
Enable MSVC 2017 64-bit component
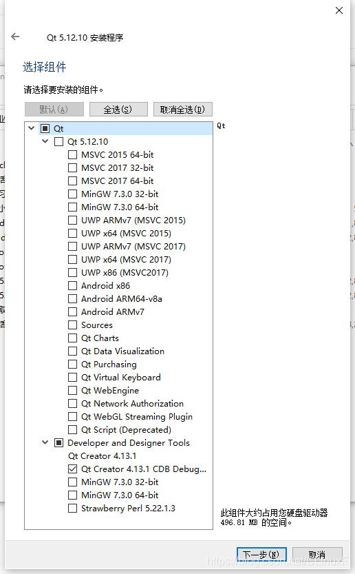(x=73, y=181)
